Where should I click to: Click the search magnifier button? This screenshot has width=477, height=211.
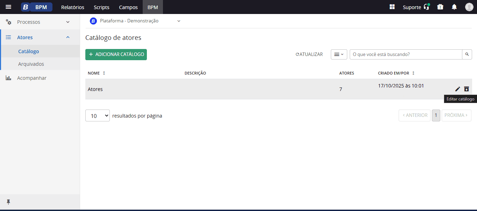(467, 54)
